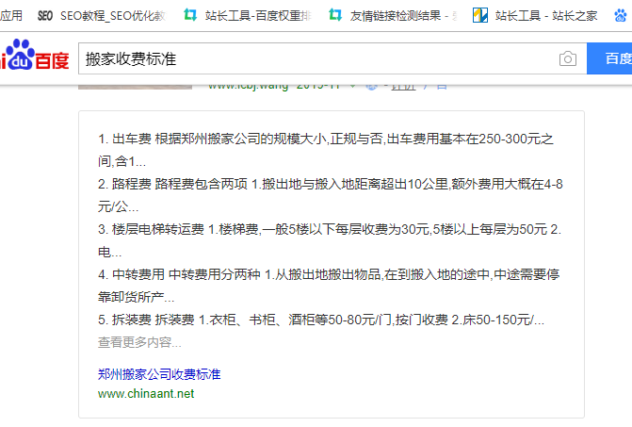
Task: Click the blue 百度一下 search button
Action: point(609,58)
